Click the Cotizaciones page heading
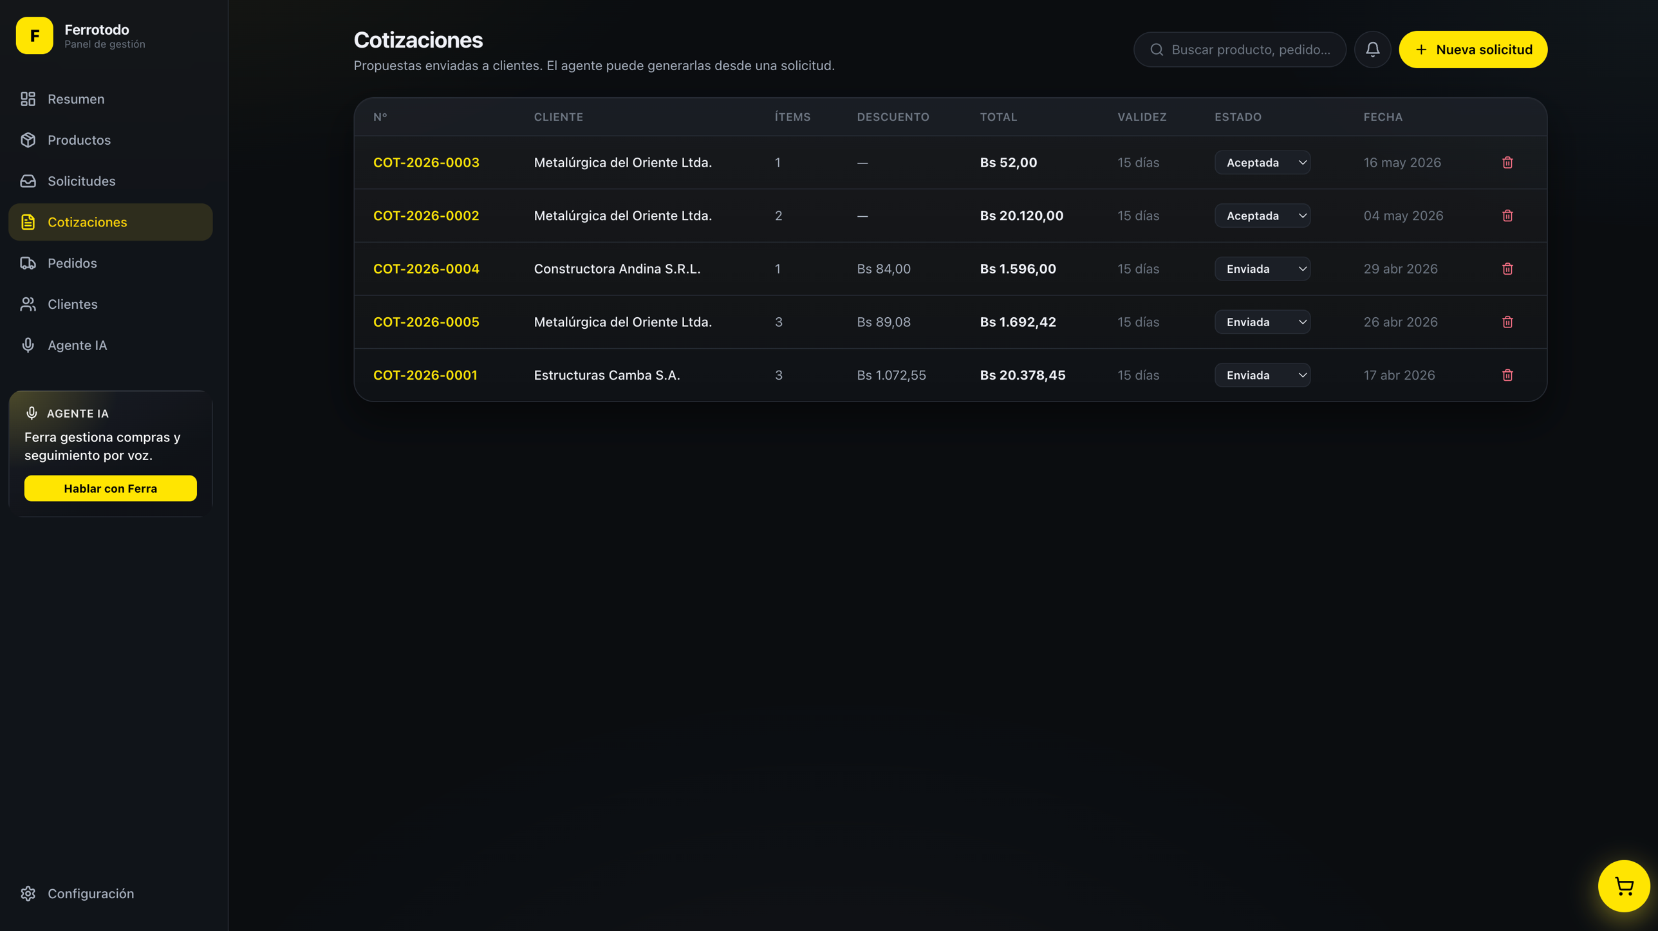1658x931 pixels. (x=418, y=41)
